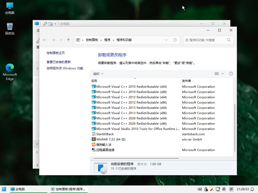Click the back arrow in Programs and Features
This screenshot has width=258, height=193.
[x=45, y=40]
